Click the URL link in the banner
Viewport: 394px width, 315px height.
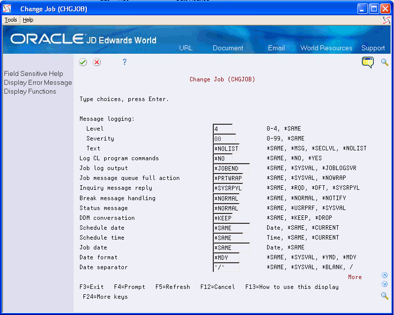(186, 48)
